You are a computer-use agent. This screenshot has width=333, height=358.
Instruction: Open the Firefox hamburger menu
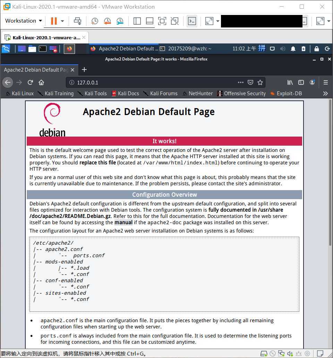(326, 82)
